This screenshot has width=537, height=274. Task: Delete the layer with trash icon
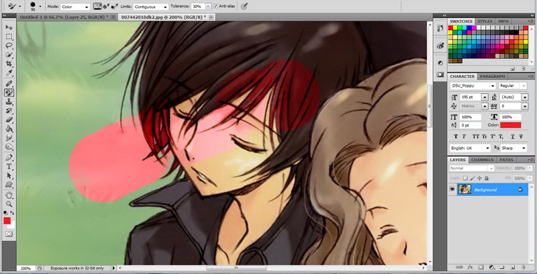point(524,267)
